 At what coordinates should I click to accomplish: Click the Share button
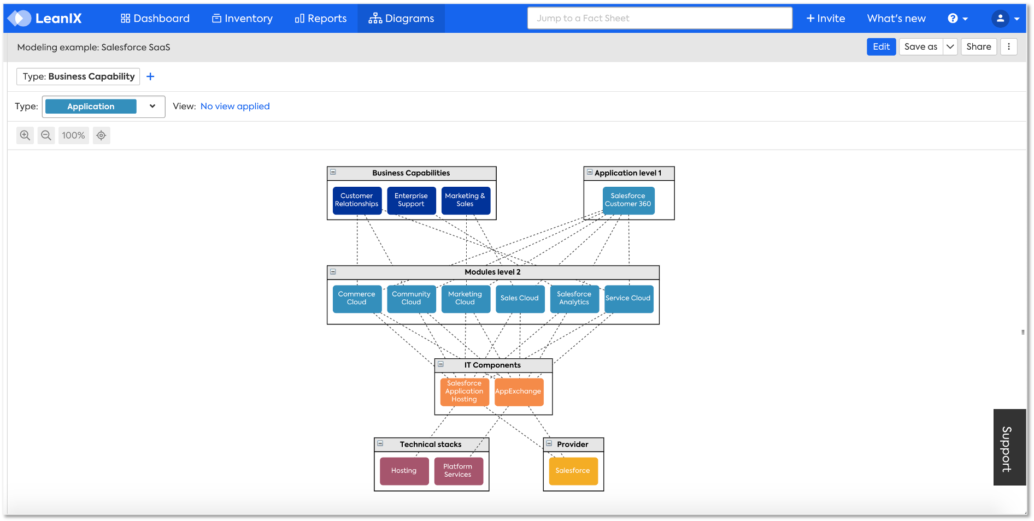coord(979,47)
